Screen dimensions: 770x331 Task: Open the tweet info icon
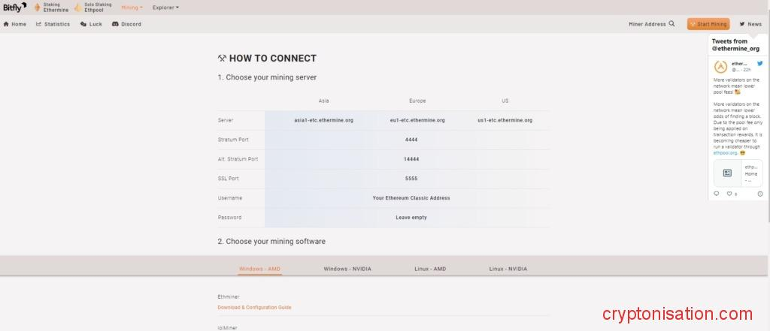coord(759,194)
